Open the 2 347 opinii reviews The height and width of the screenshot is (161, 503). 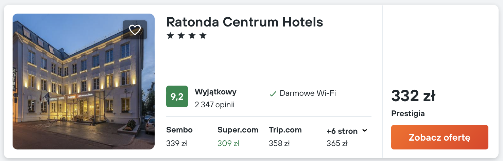(x=214, y=105)
